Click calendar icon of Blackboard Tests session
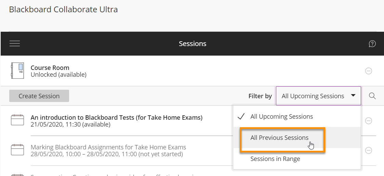 click(x=17, y=120)
